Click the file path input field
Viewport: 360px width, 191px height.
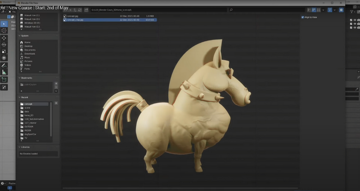(158, 10)
